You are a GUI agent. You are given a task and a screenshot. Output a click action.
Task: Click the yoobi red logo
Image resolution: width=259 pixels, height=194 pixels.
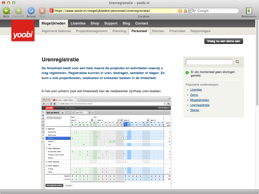tap(23, 30)
